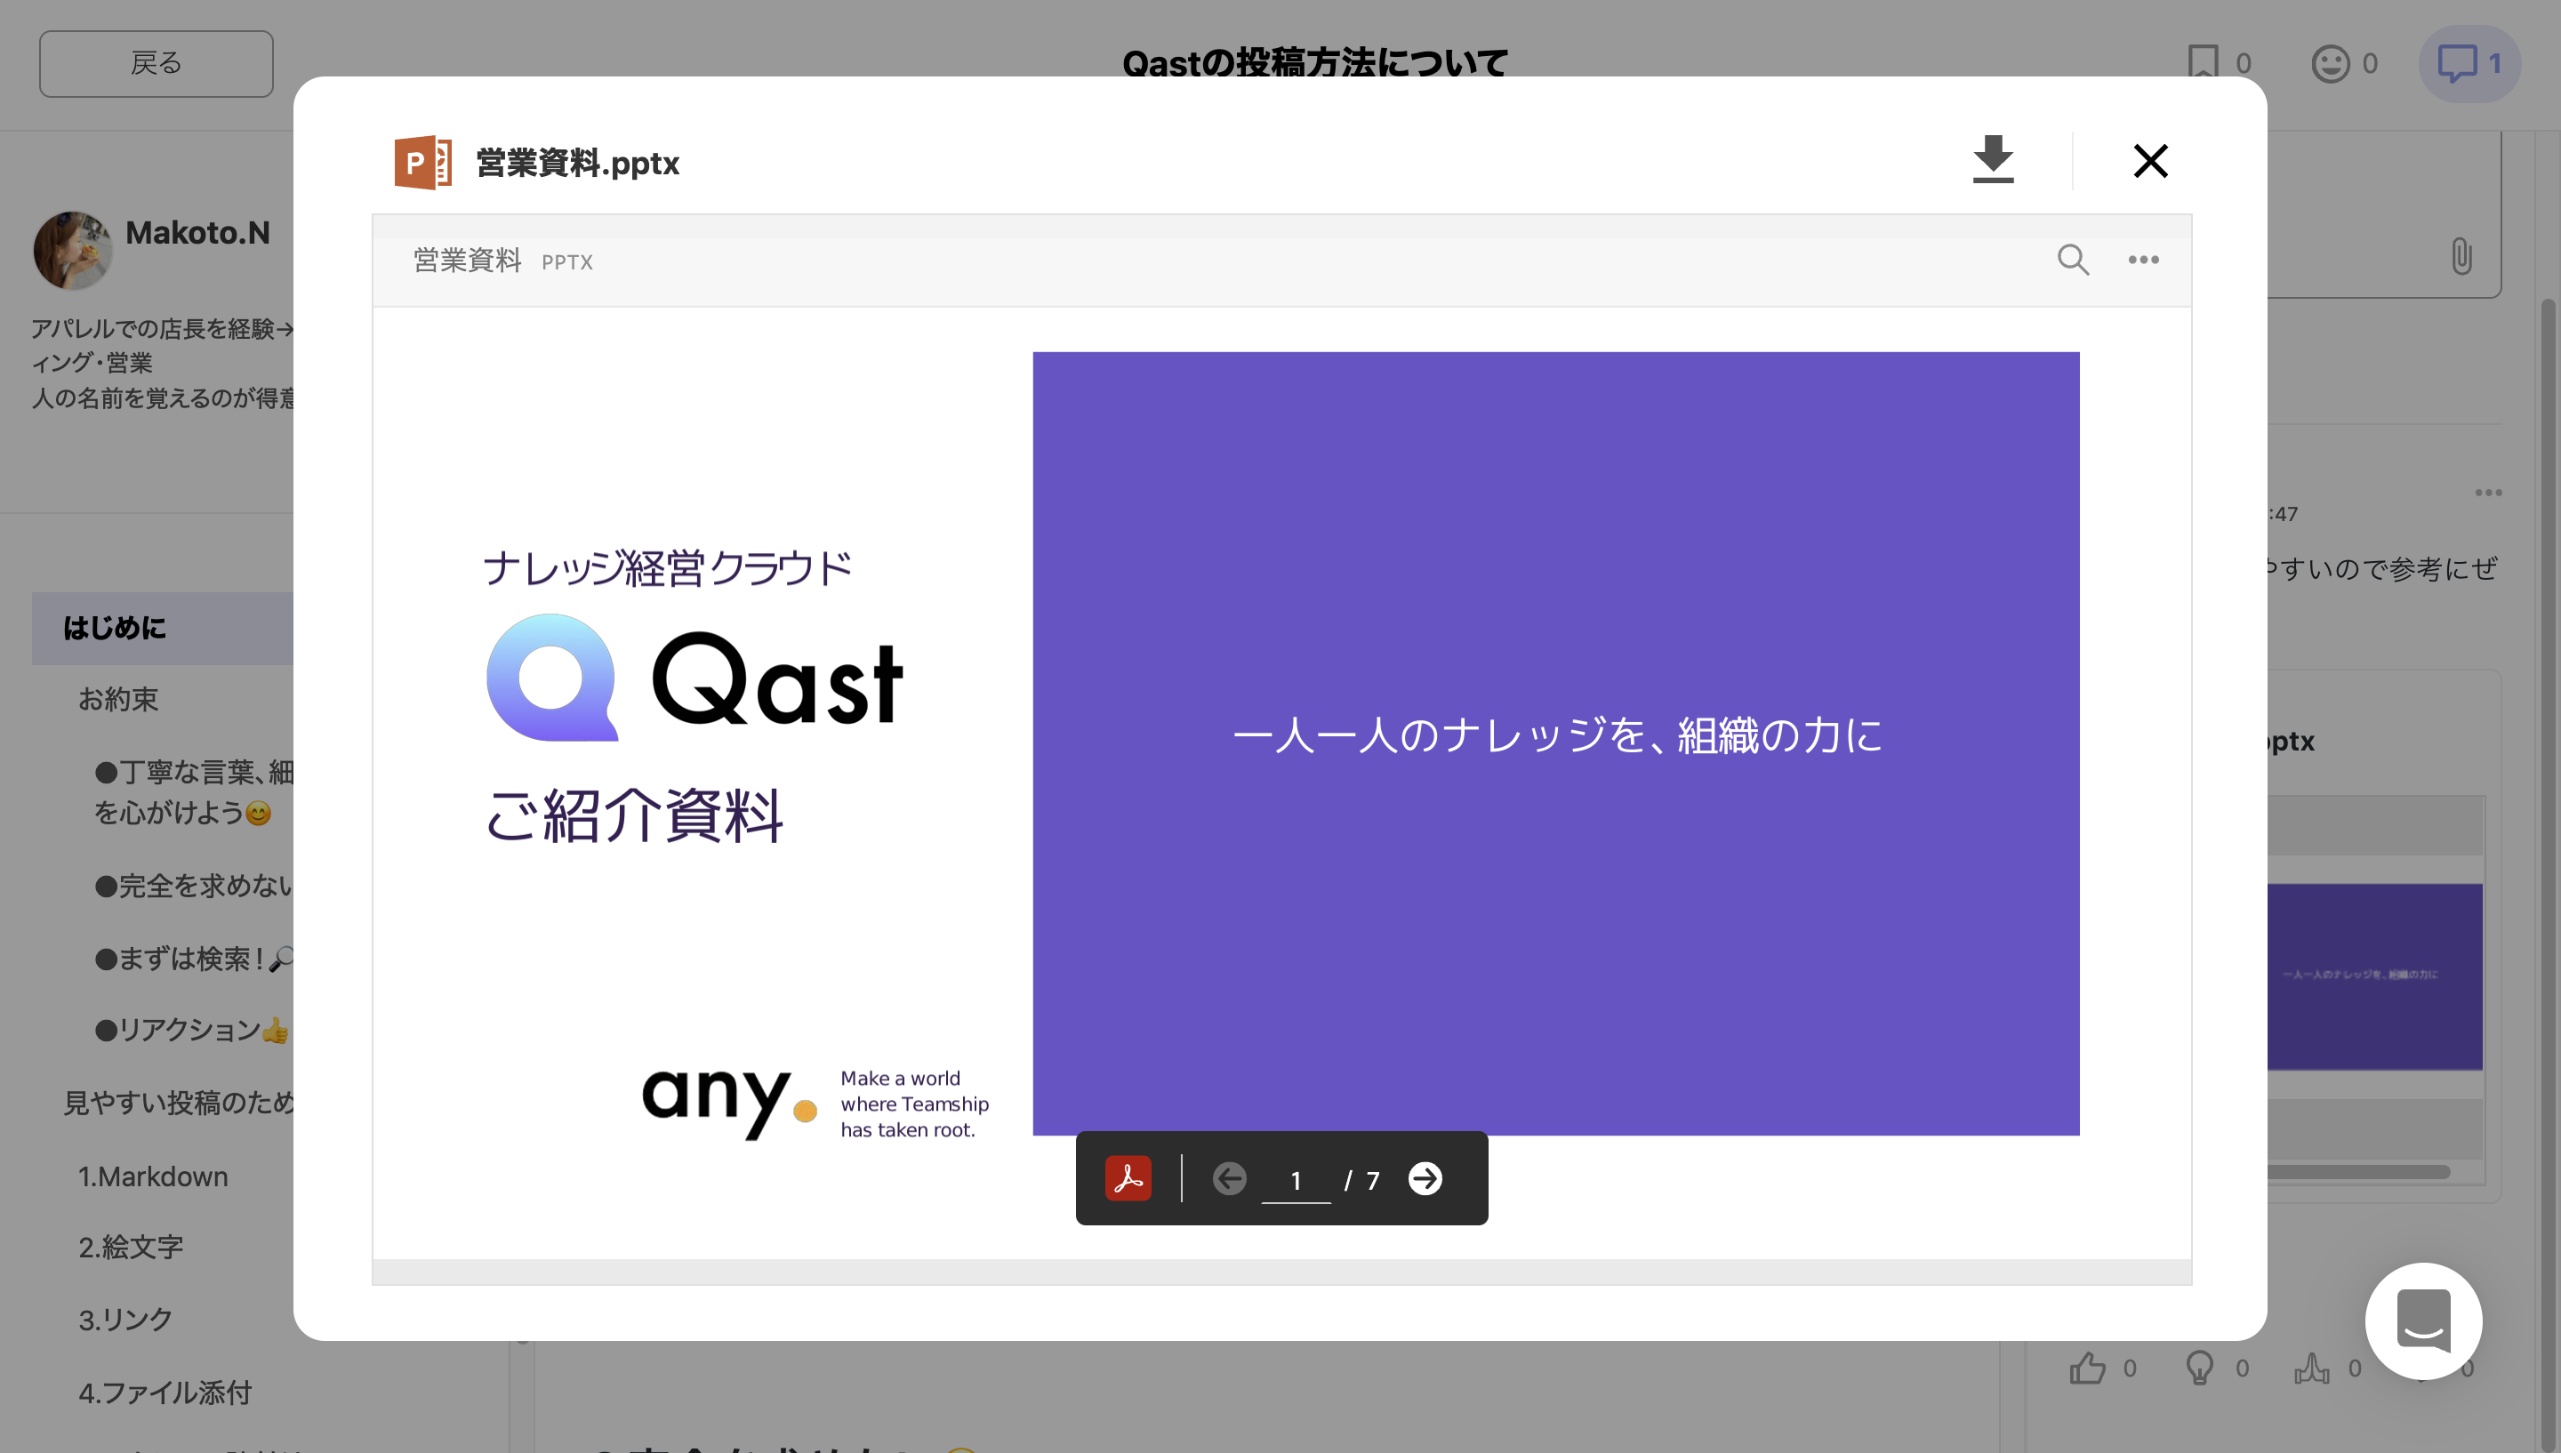Click the PDF icon in page toolbar
The image size is (2561, 1453).
pos(1128,1178)
